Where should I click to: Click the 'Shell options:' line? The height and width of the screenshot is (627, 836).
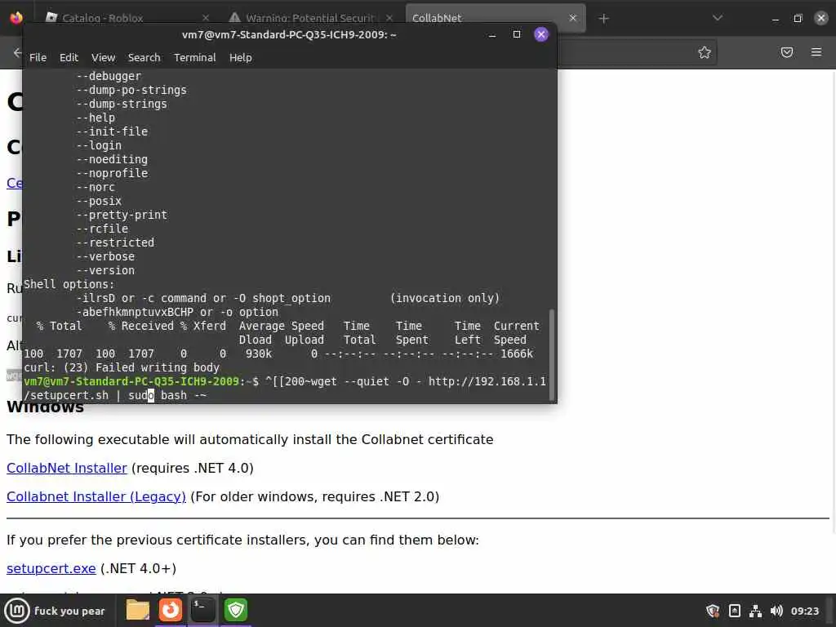69,284
